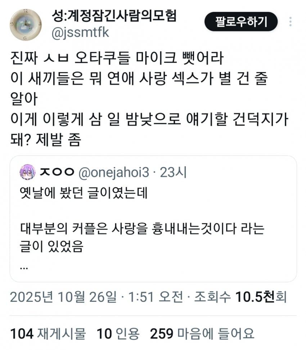Open the display name 성:계정잠긴사람의모험
Image resolution: width=306 pixels, height=350 pixels.
114,15
